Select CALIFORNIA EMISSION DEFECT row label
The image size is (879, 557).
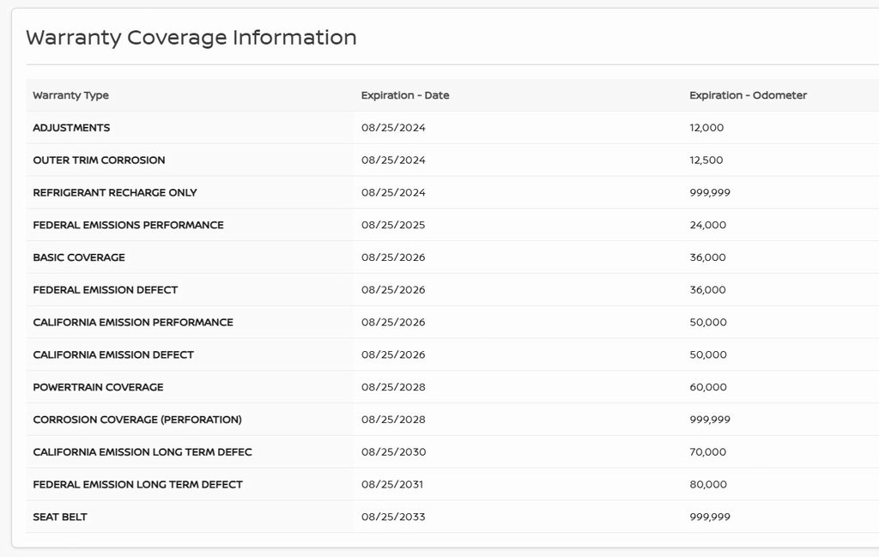113,354
